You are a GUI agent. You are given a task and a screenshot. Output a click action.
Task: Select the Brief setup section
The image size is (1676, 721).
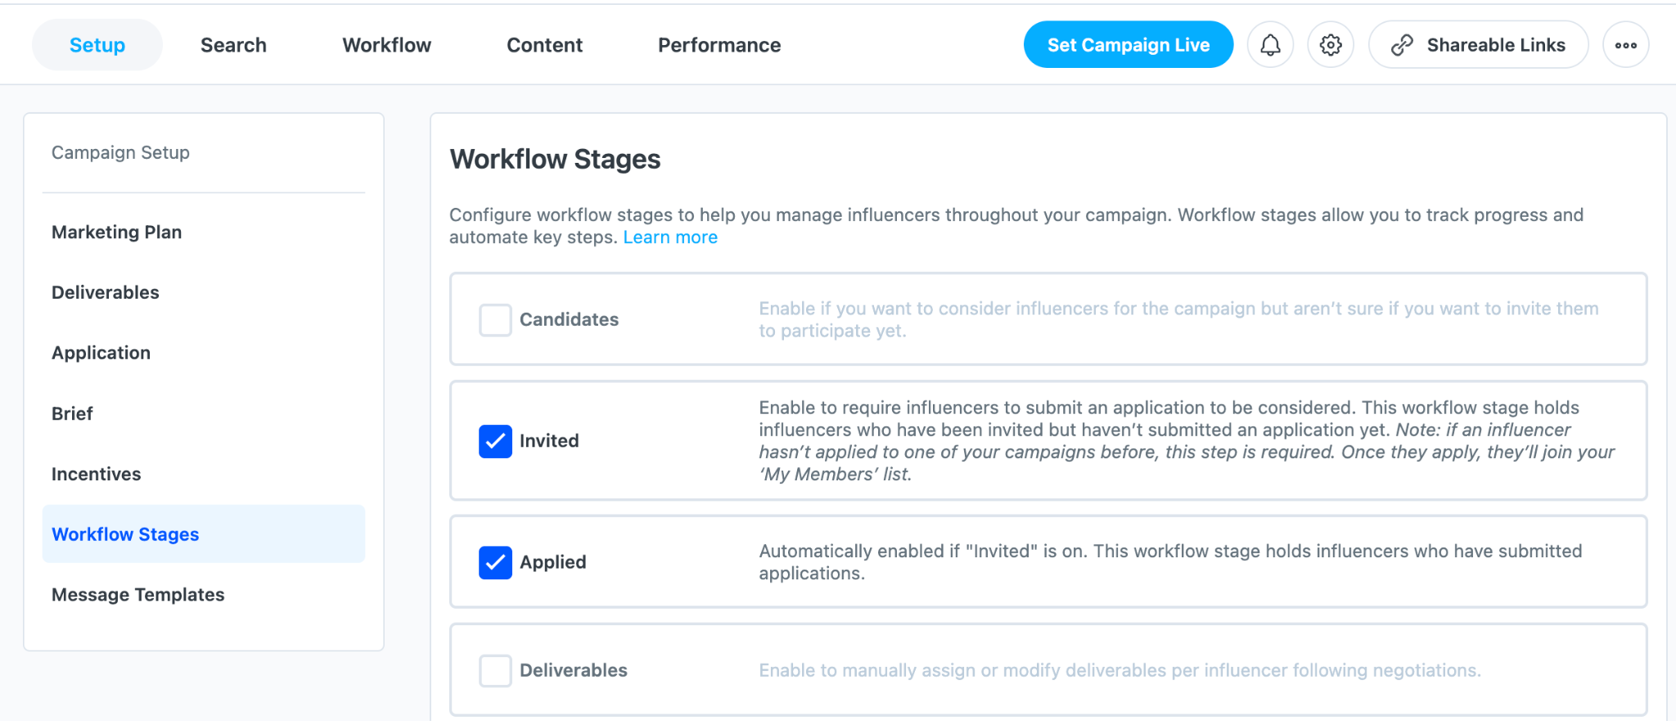[72, 412]
